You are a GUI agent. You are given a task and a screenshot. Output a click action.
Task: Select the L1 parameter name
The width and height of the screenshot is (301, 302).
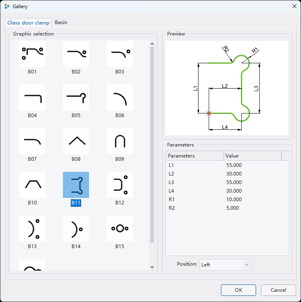(171, 165)
